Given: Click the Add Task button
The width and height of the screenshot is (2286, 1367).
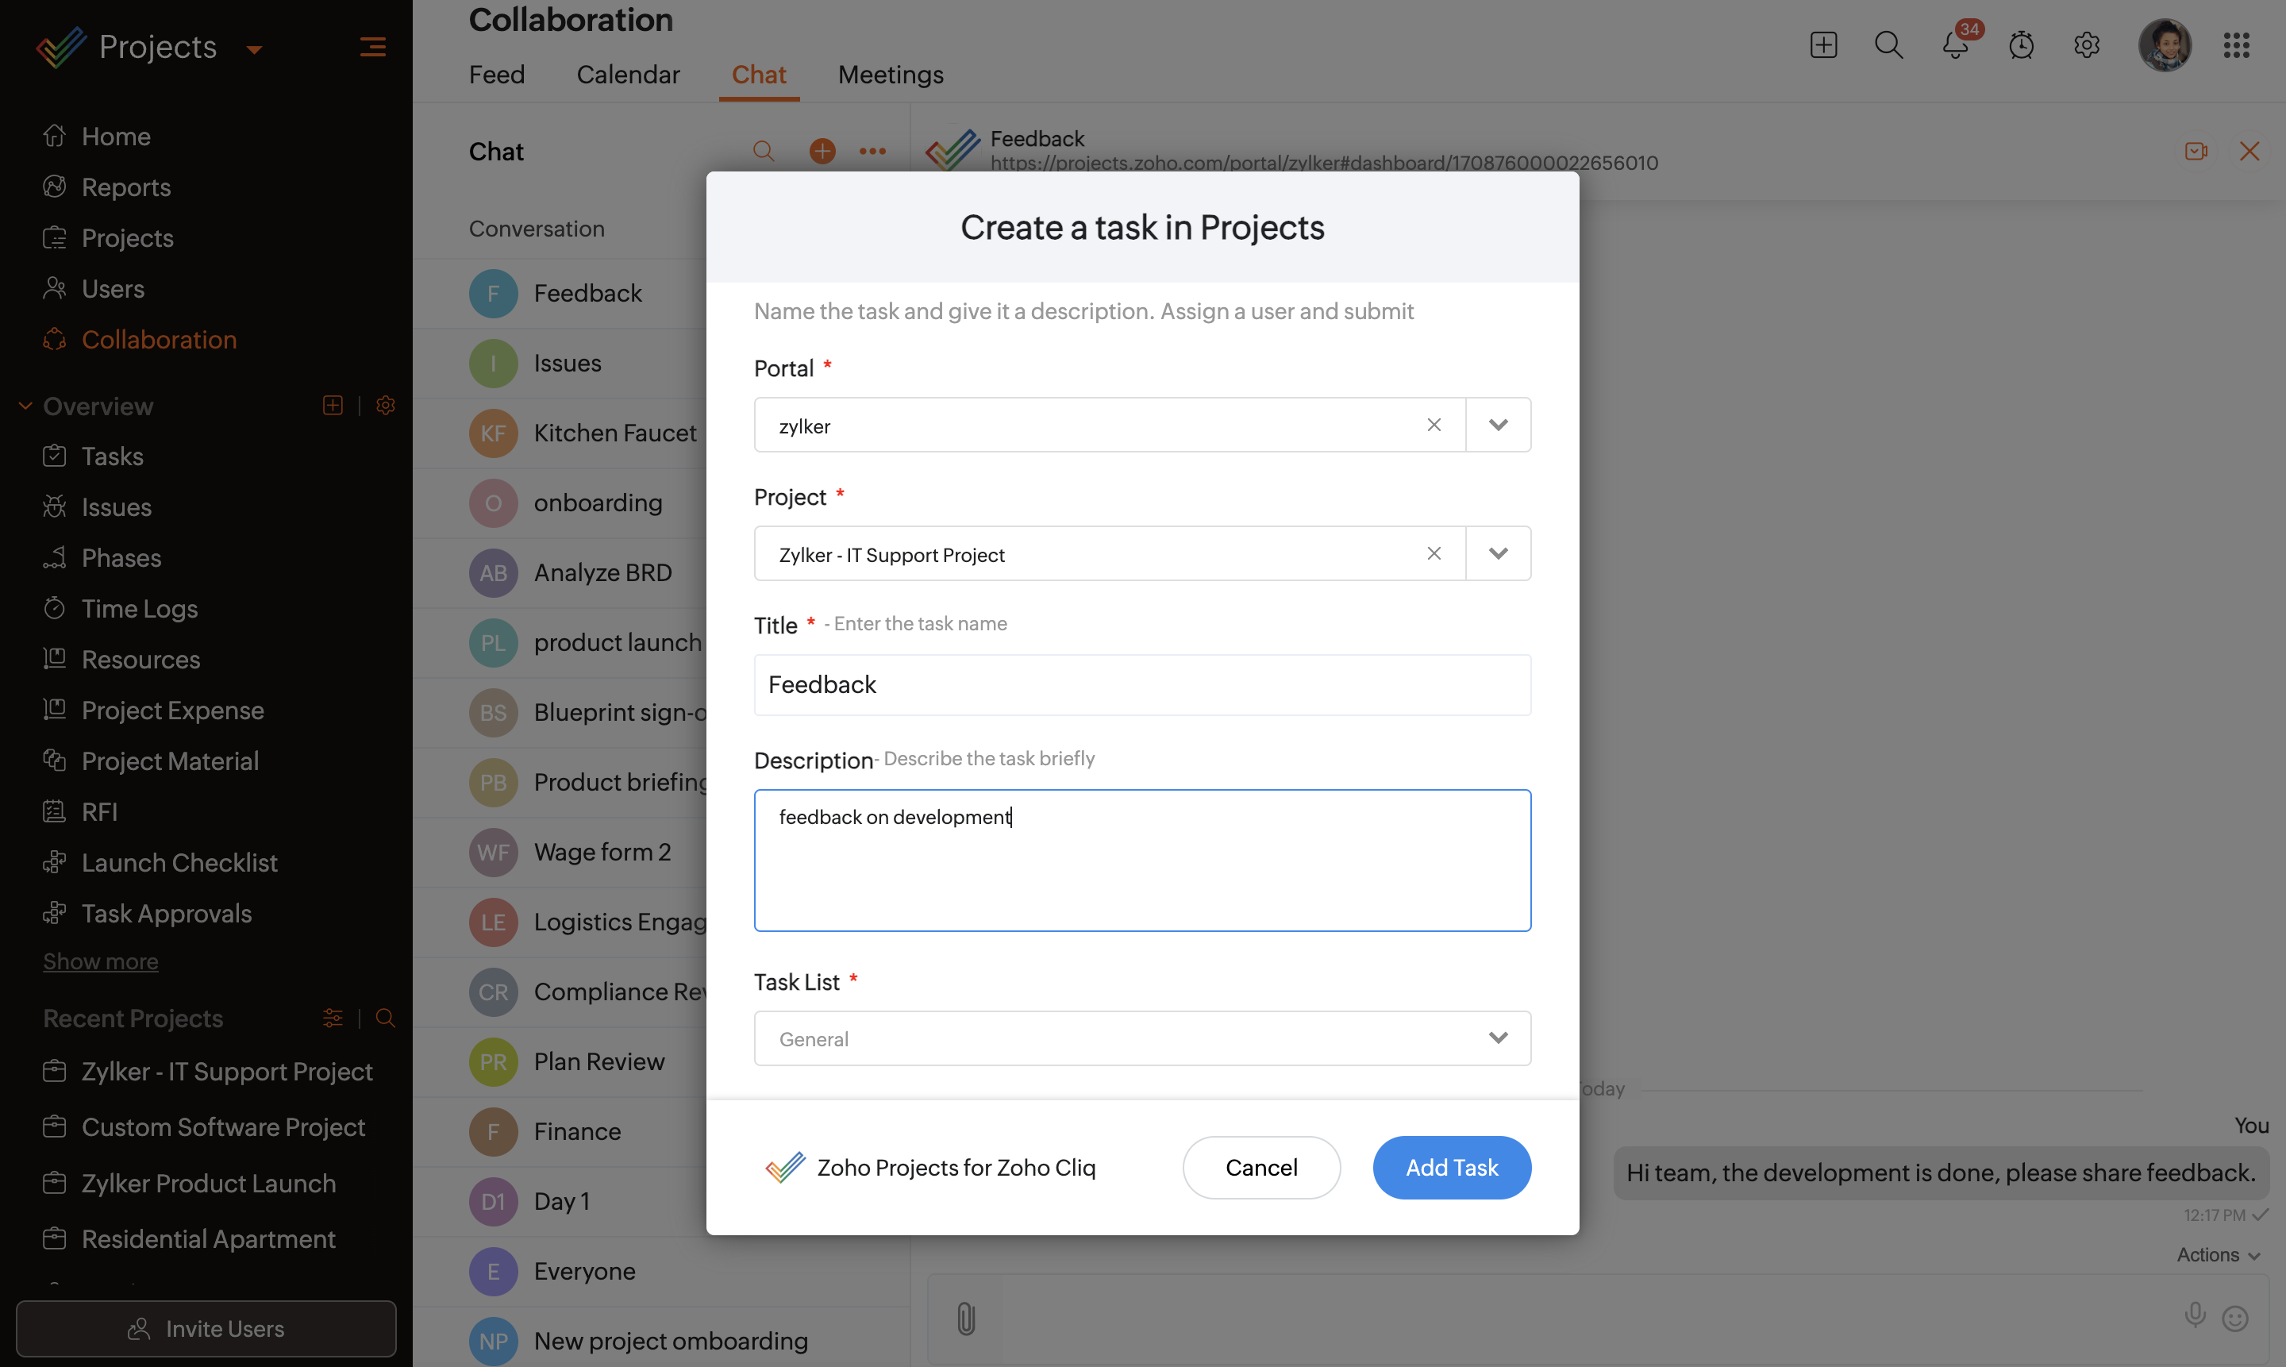Looking at the screenshot, I should click(1452, 1167).
